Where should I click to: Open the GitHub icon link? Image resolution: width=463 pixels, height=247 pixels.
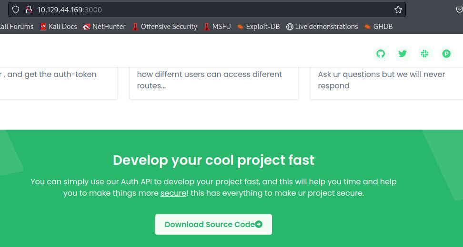(381, 54)
